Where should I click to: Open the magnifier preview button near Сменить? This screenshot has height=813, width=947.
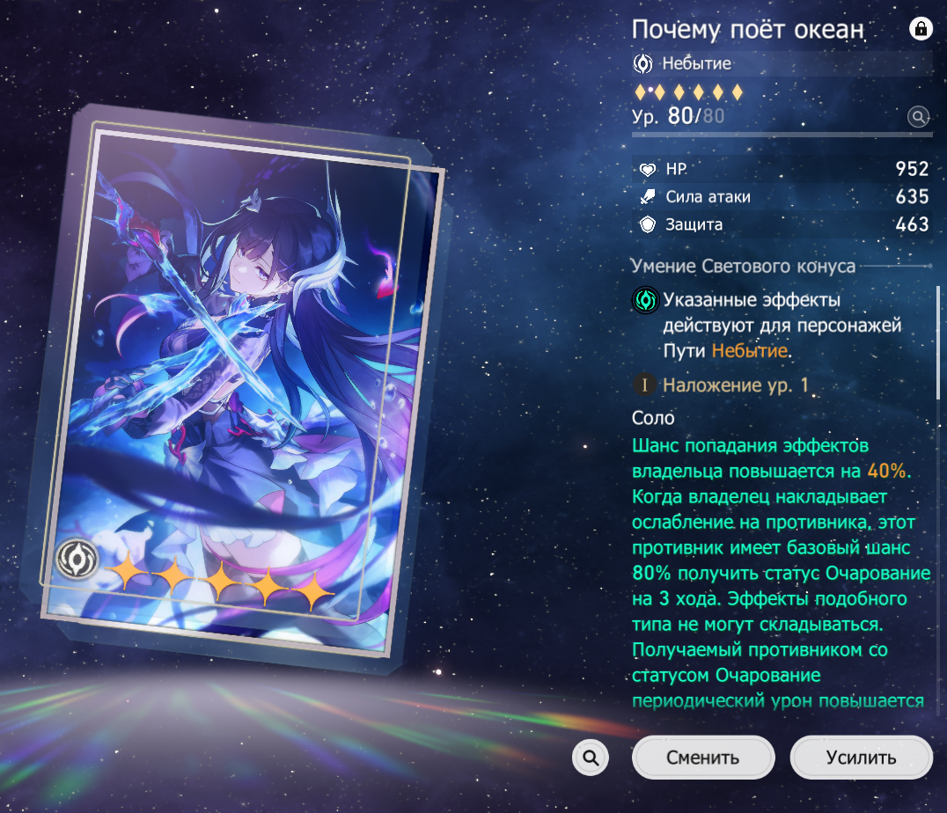[x=590, y=758]
